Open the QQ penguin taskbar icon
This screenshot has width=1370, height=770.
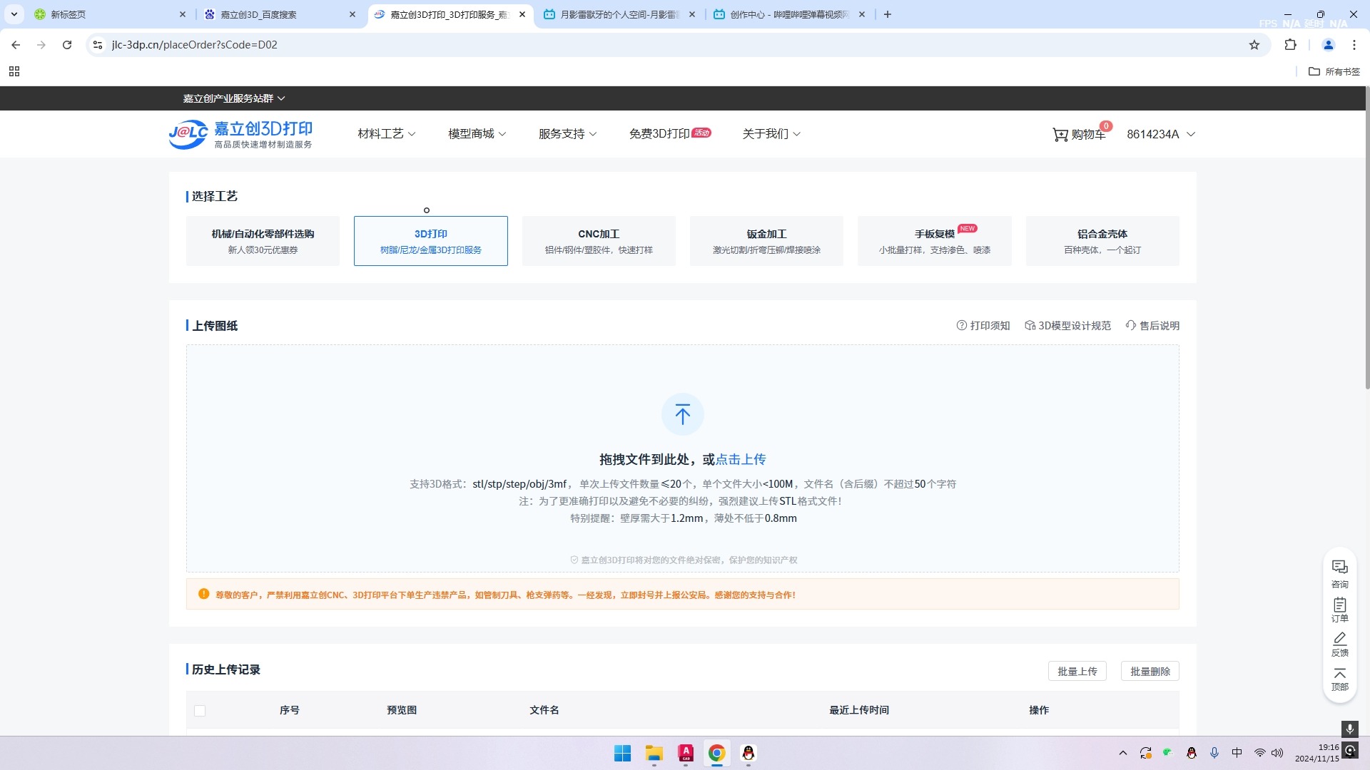pos(749,754)
